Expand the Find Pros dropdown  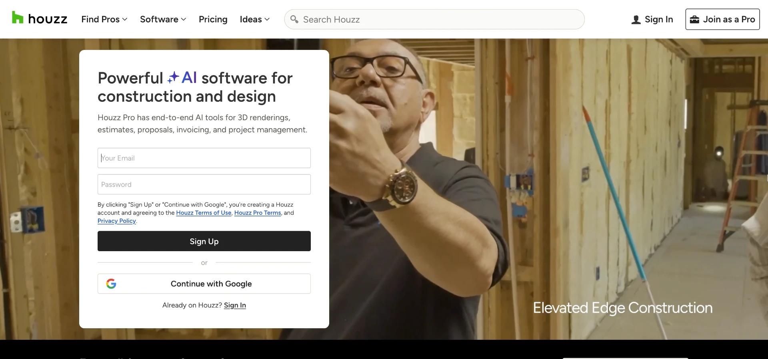(x=104, y=19)
